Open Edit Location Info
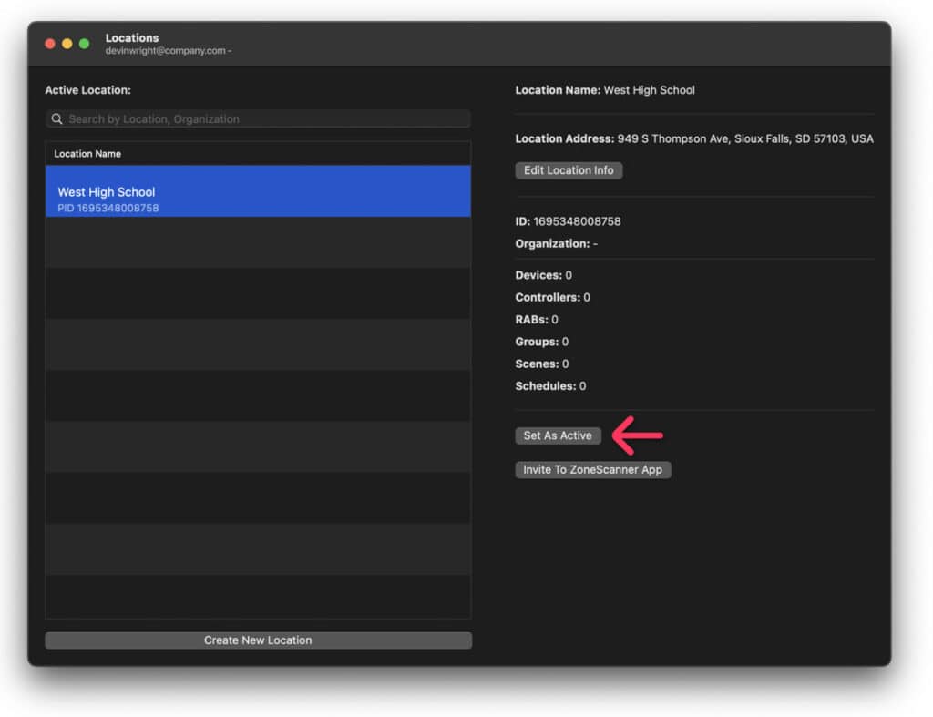Viewport: 933px width, 717px height. pos(569,170)
